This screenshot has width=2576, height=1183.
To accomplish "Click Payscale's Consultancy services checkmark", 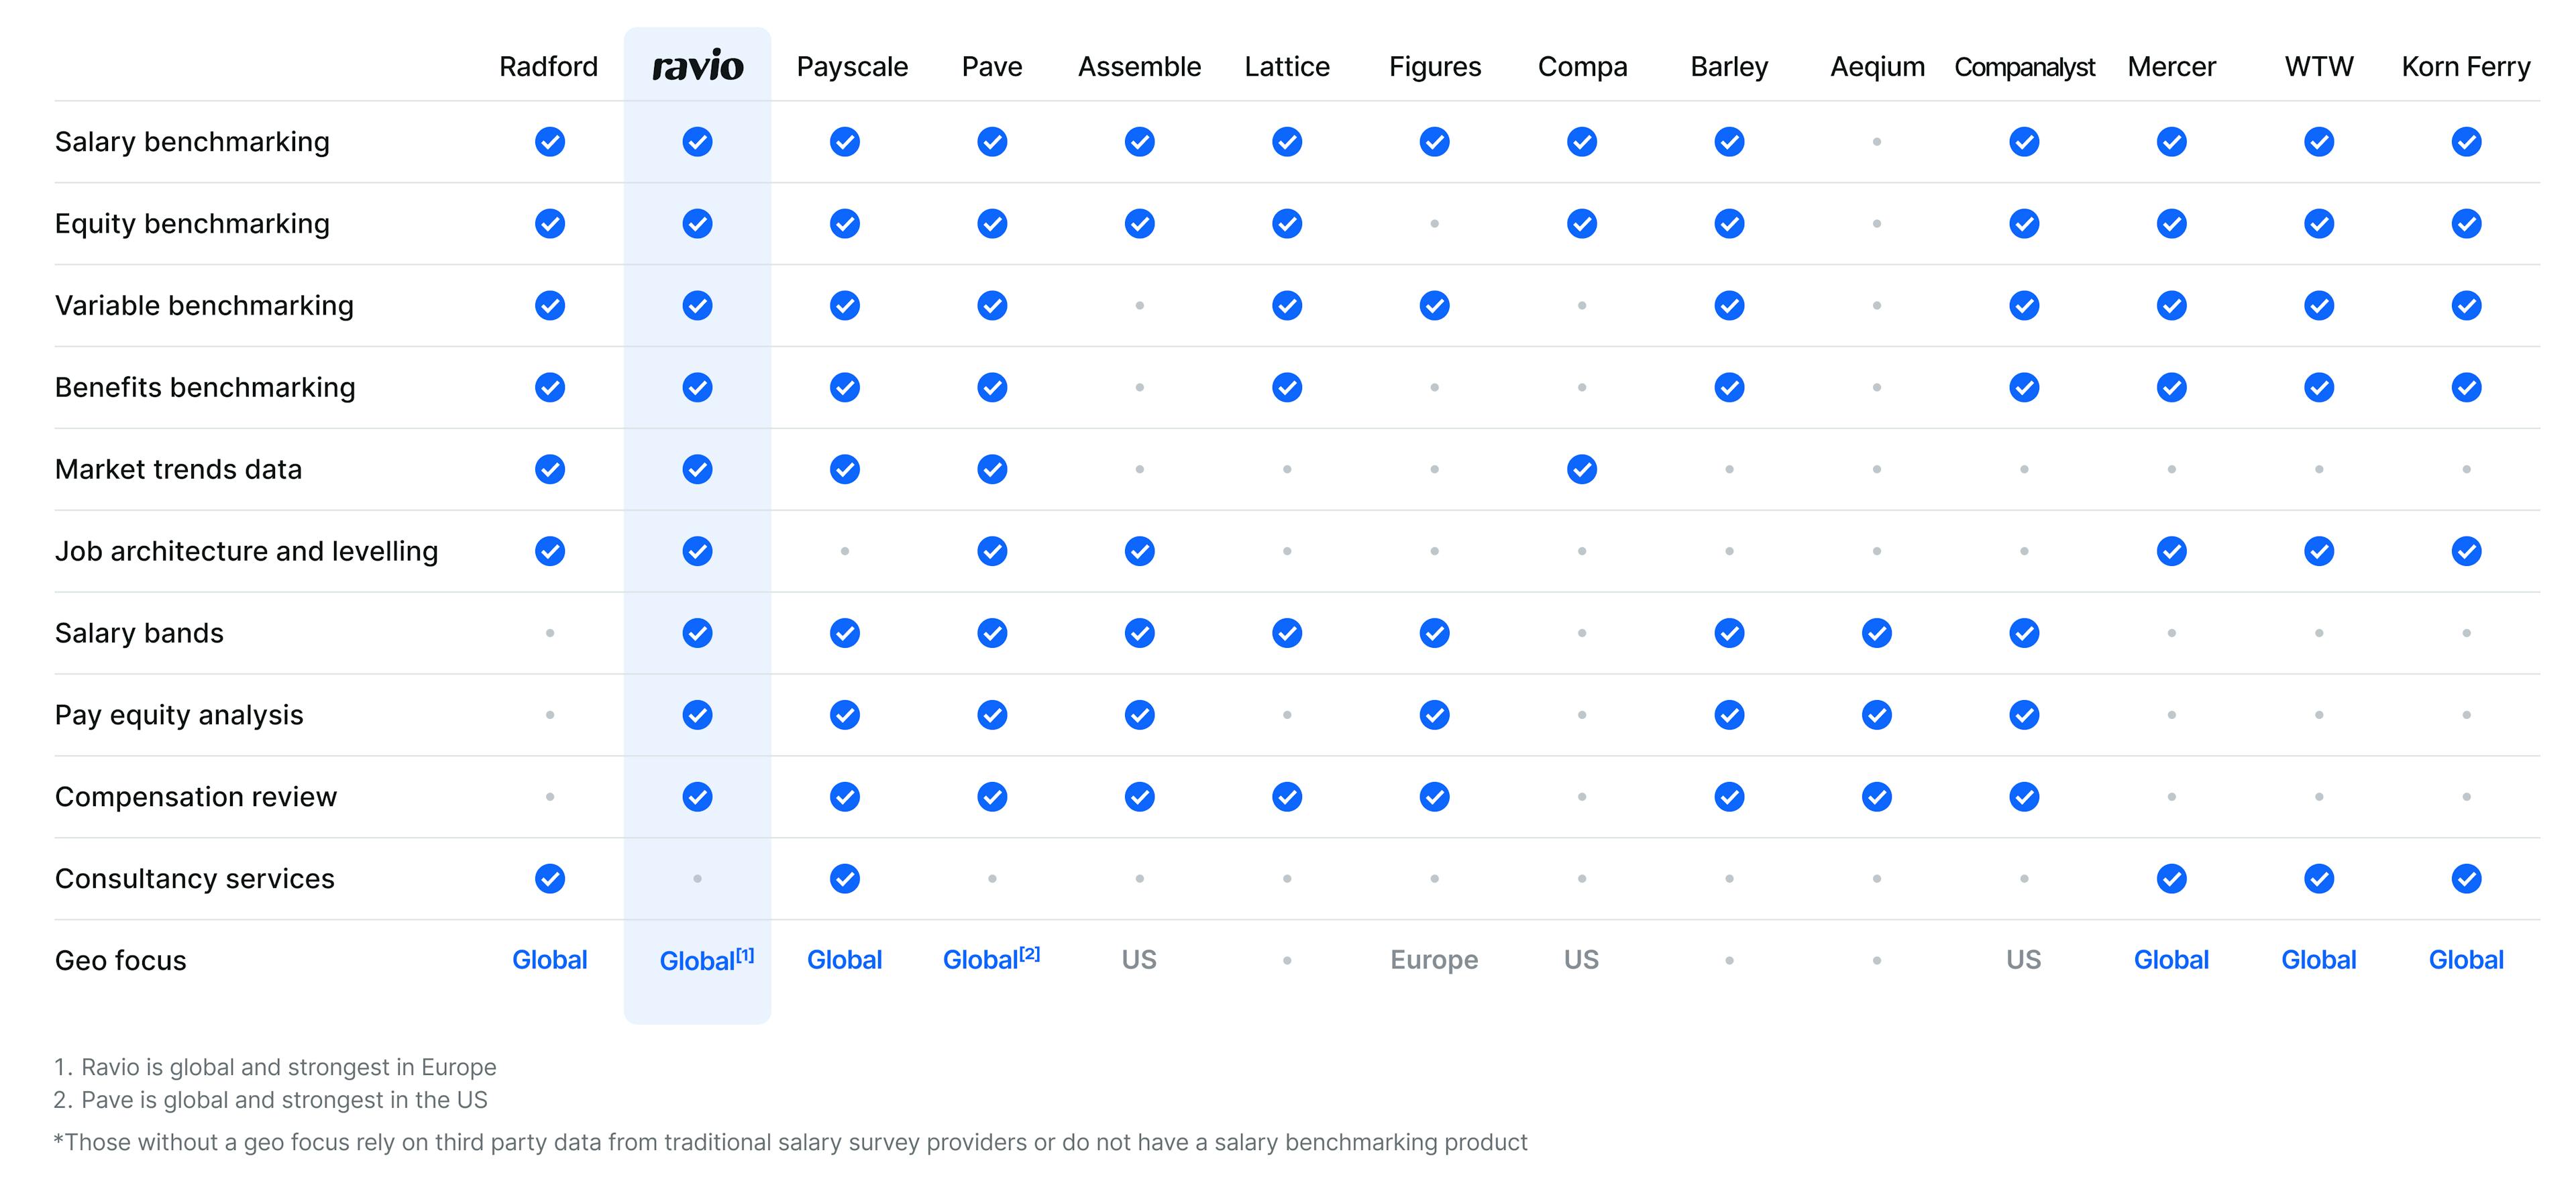I will 844,879.
